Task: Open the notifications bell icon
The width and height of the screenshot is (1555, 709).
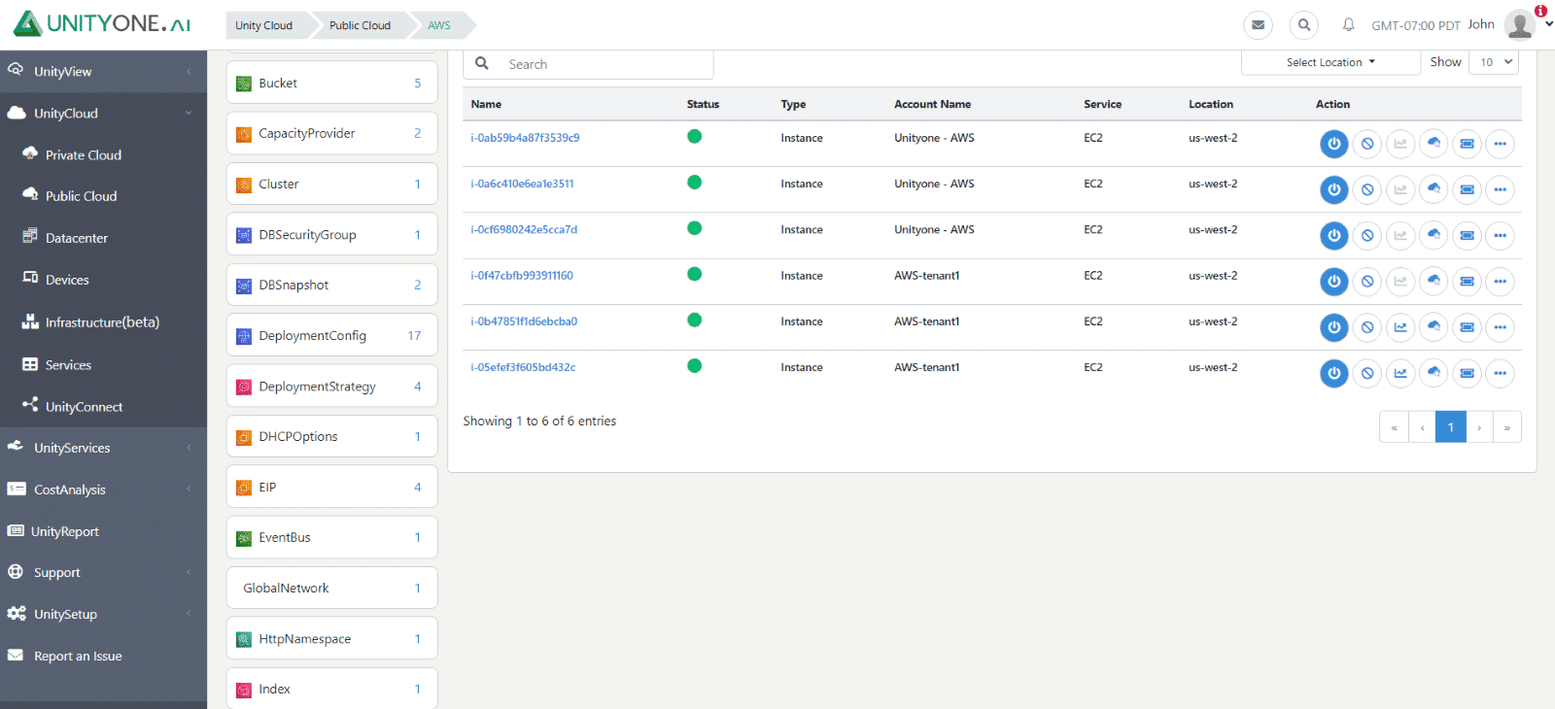Action: click(x=1349, y=25)
